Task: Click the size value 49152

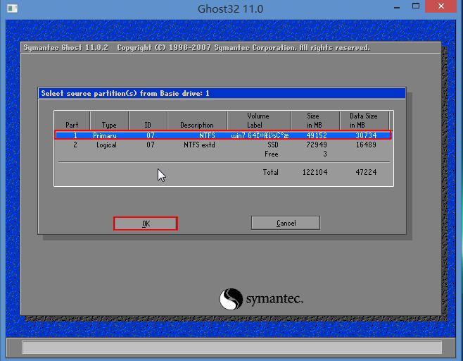Action: [317, 135]
